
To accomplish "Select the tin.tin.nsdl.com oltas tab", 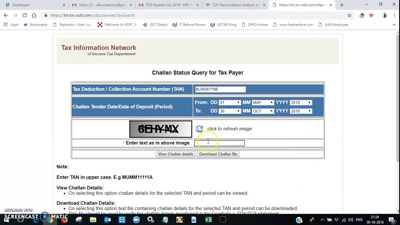I will (302, 5).
